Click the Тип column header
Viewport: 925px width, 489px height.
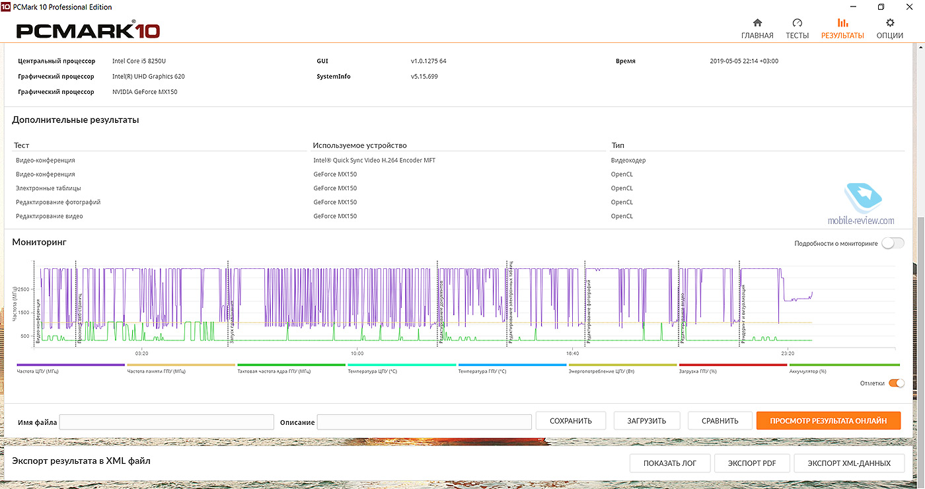coord(618,145)
